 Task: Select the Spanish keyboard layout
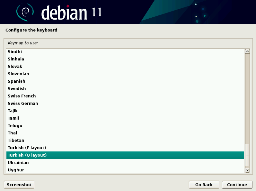pos(16,81)
